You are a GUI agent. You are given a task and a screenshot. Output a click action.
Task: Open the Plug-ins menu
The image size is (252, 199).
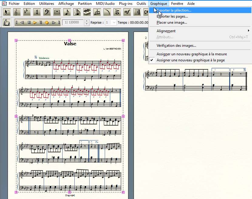point(125,4)
